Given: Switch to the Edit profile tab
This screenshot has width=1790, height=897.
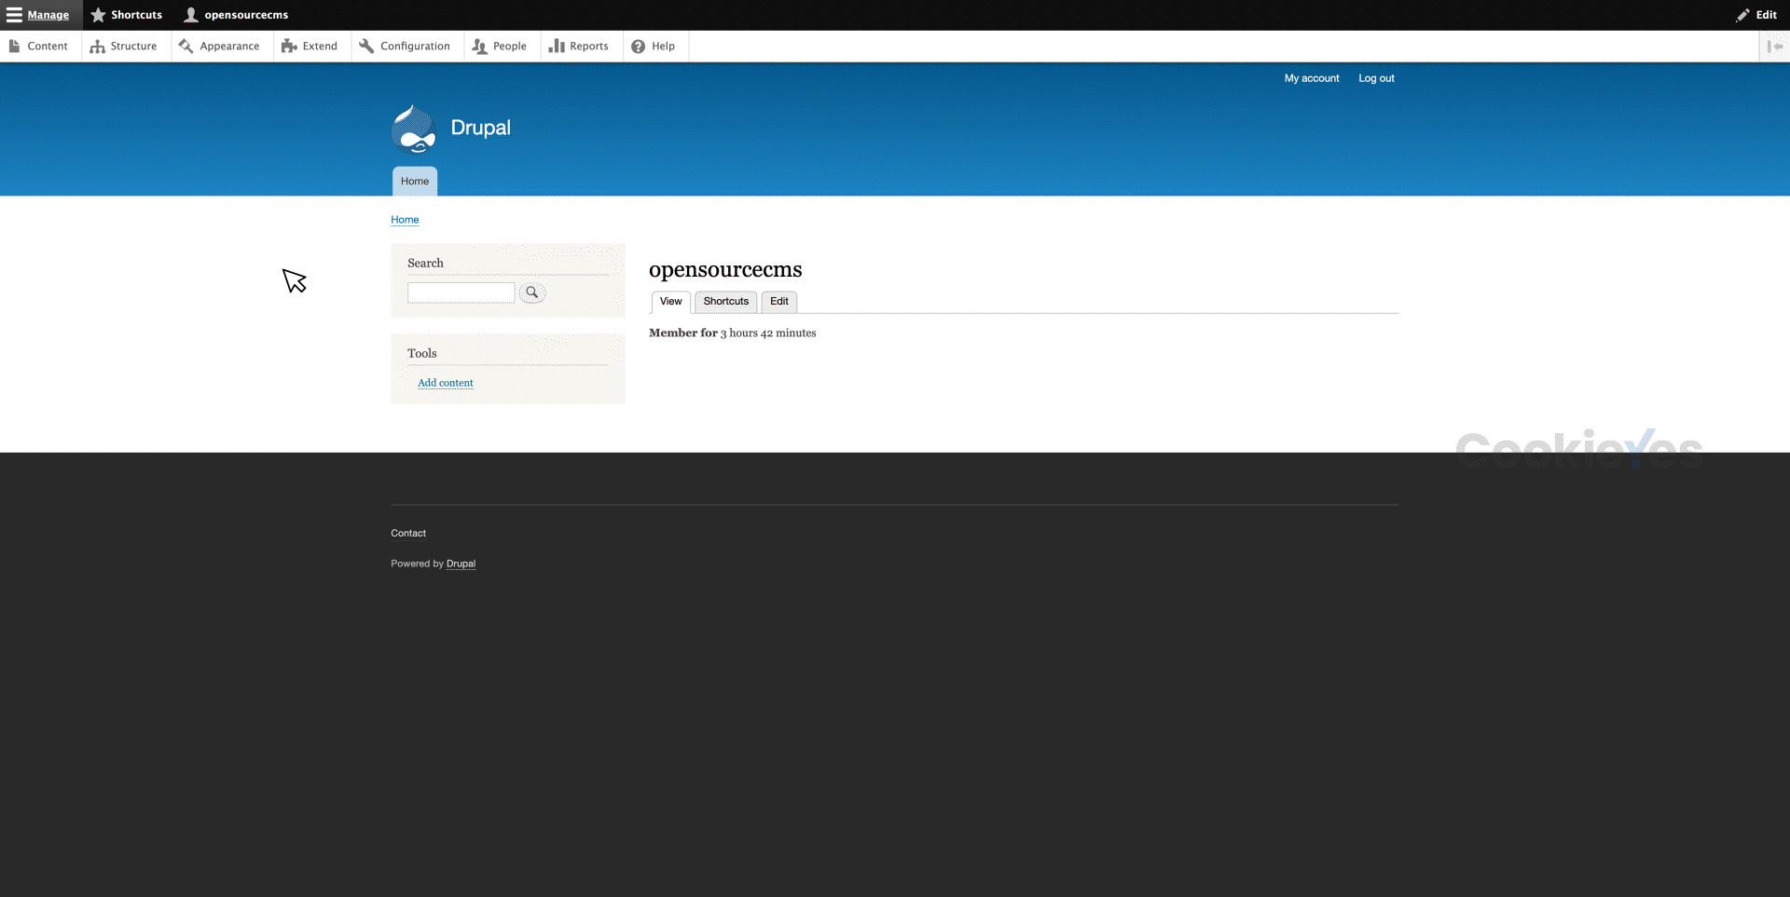Looking at the screenshot, I should (779, 302).
